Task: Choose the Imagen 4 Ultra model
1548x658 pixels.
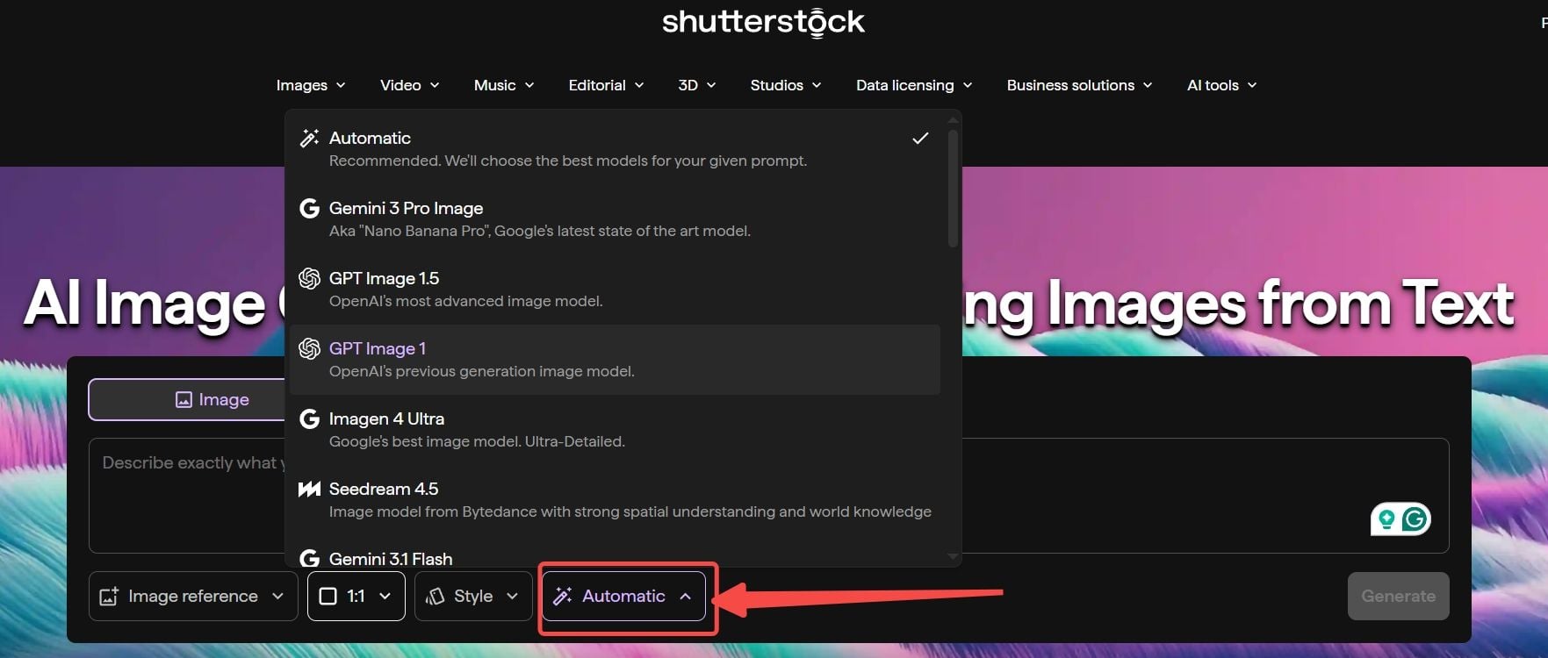Action: [x=615, y=430]
